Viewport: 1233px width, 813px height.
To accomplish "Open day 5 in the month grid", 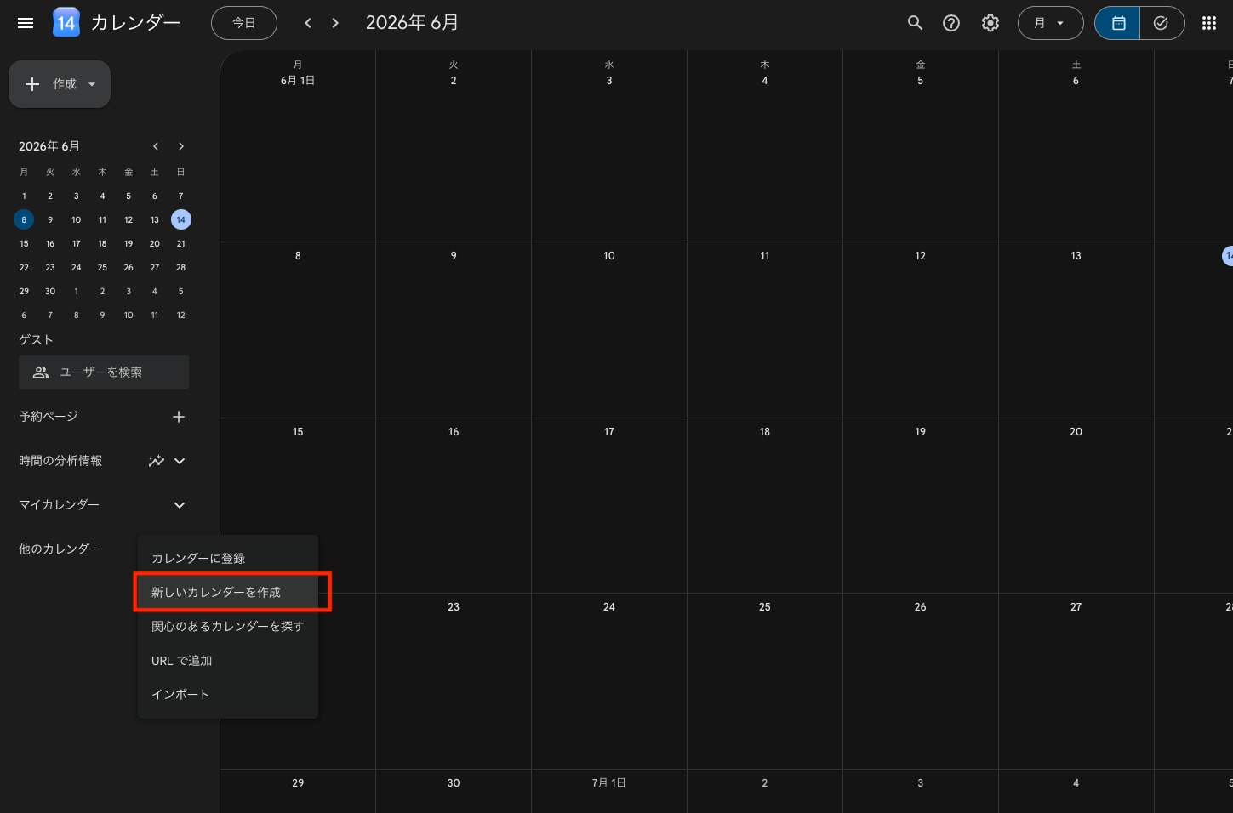I will tap(921, 81).
